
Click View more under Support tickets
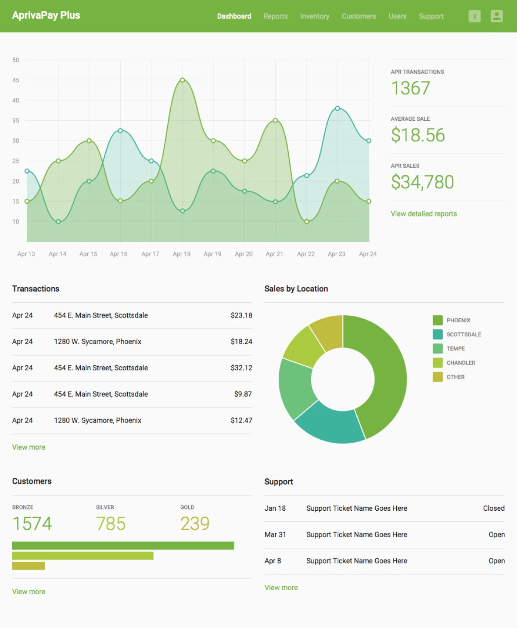coord(281,588)
